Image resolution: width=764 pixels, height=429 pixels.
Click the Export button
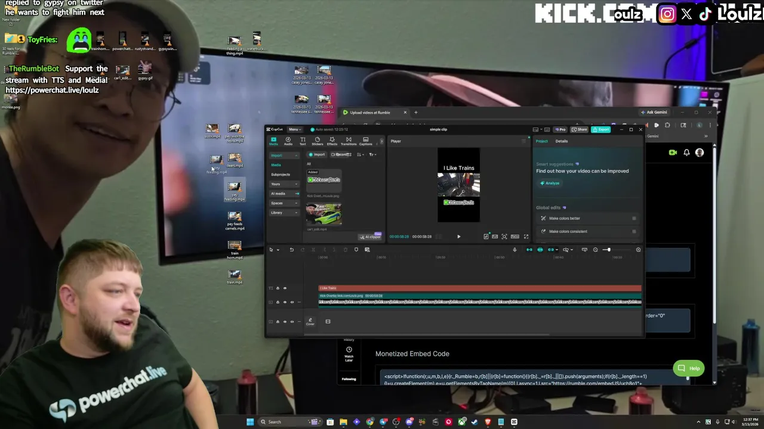tap(601, 129)
